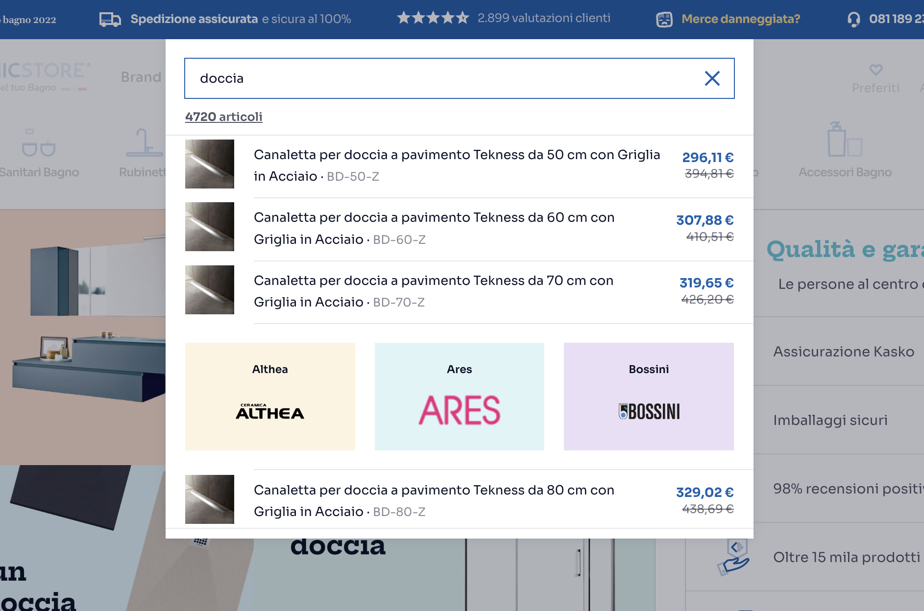This screenshot has height=611, width=924.
Task: Open thumbnail of Tekness 80 cm canaletta
Action: (x=210, y=499)
